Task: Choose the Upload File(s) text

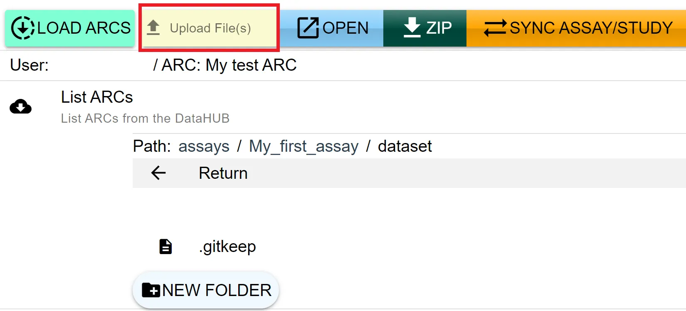Action: pos(210,28)
